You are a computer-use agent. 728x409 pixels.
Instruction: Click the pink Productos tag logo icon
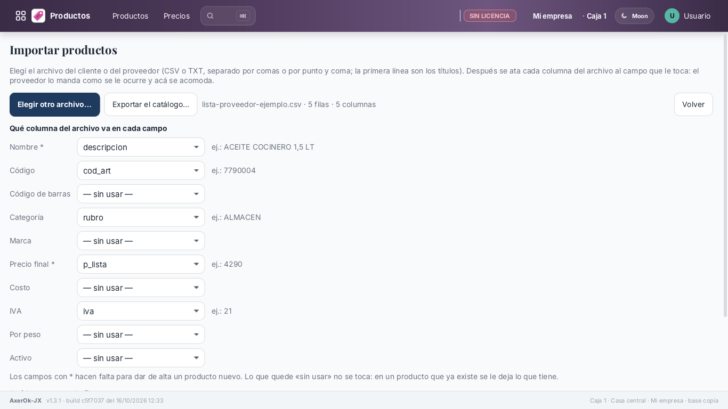click(38, 16)
